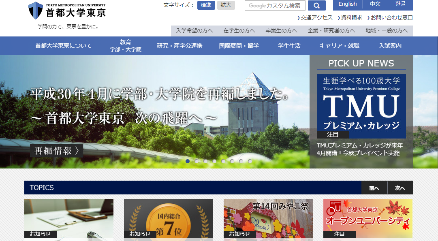
Task: Open the 入試案内 navigation menu
Action: [x=389, y=45]
